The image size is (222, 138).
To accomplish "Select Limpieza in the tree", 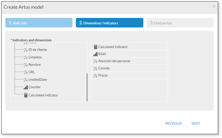I will (x=35, y=57).
